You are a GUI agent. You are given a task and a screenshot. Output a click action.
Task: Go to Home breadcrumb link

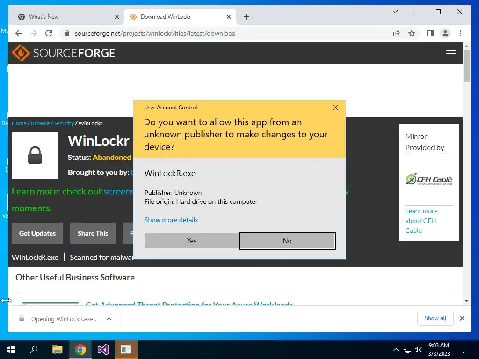pyautogui.click(x=19, y=123)
